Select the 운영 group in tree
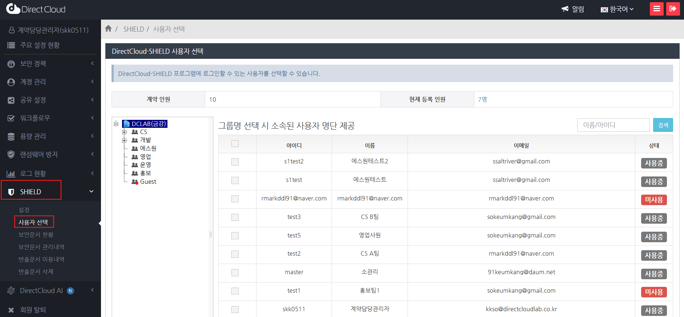The image size is (684, 317). pyautogui.click(x=146, y=165)
